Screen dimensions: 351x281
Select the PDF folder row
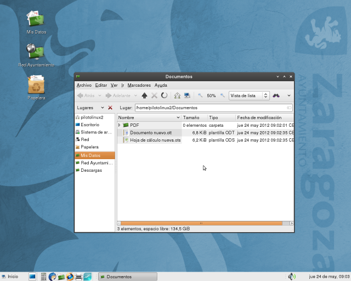(205, 125)
